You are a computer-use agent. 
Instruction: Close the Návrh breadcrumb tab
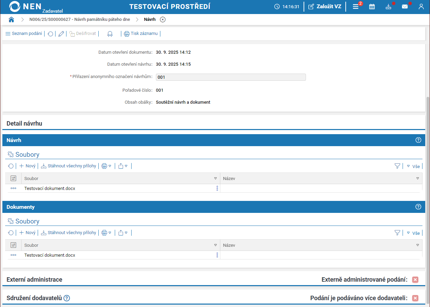[x=163, y=20]
